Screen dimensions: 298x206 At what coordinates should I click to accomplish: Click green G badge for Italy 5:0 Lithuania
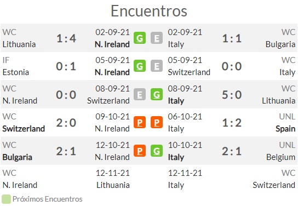click(157, 94)
